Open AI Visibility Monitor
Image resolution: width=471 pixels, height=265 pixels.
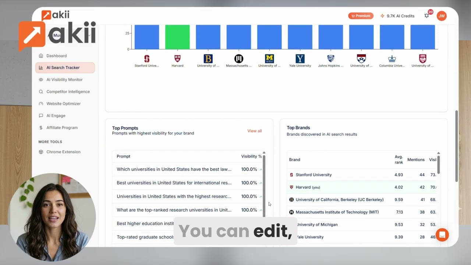point(64,79)
